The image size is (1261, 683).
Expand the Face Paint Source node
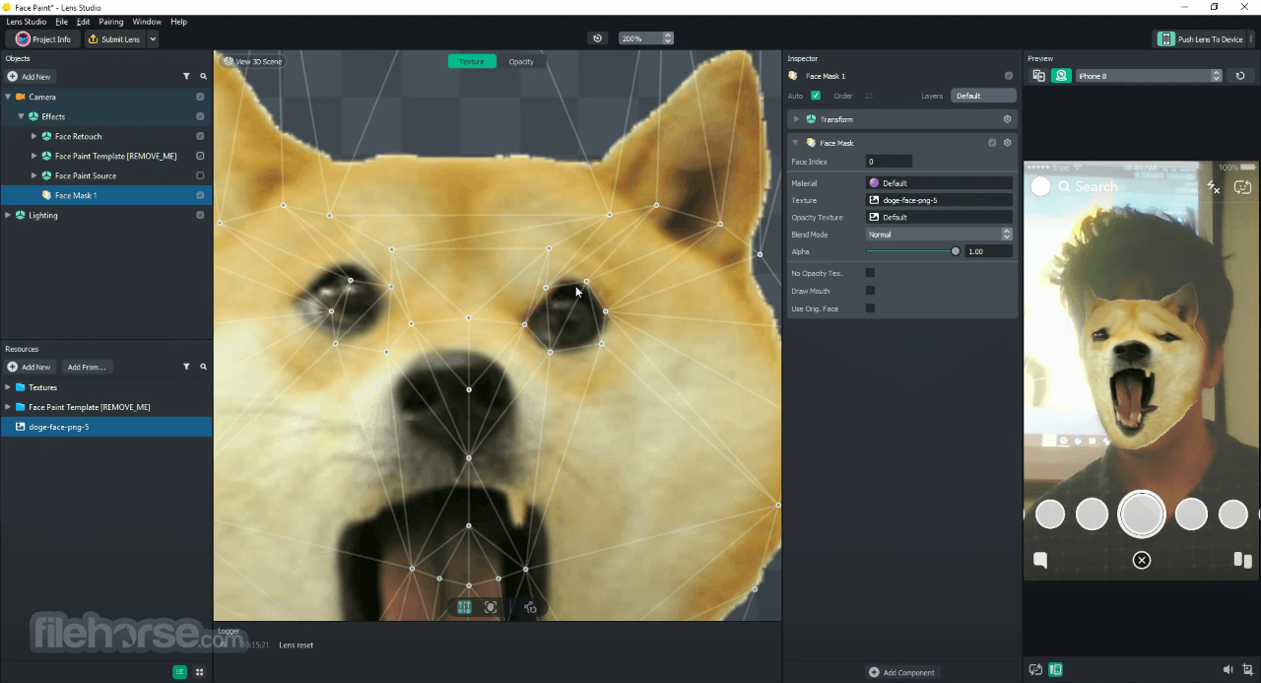(33, 175)
